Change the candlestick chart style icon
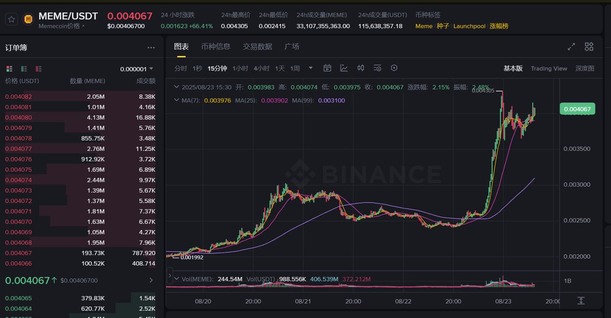This screenshot has height=318, width=611. pos(360,68)
